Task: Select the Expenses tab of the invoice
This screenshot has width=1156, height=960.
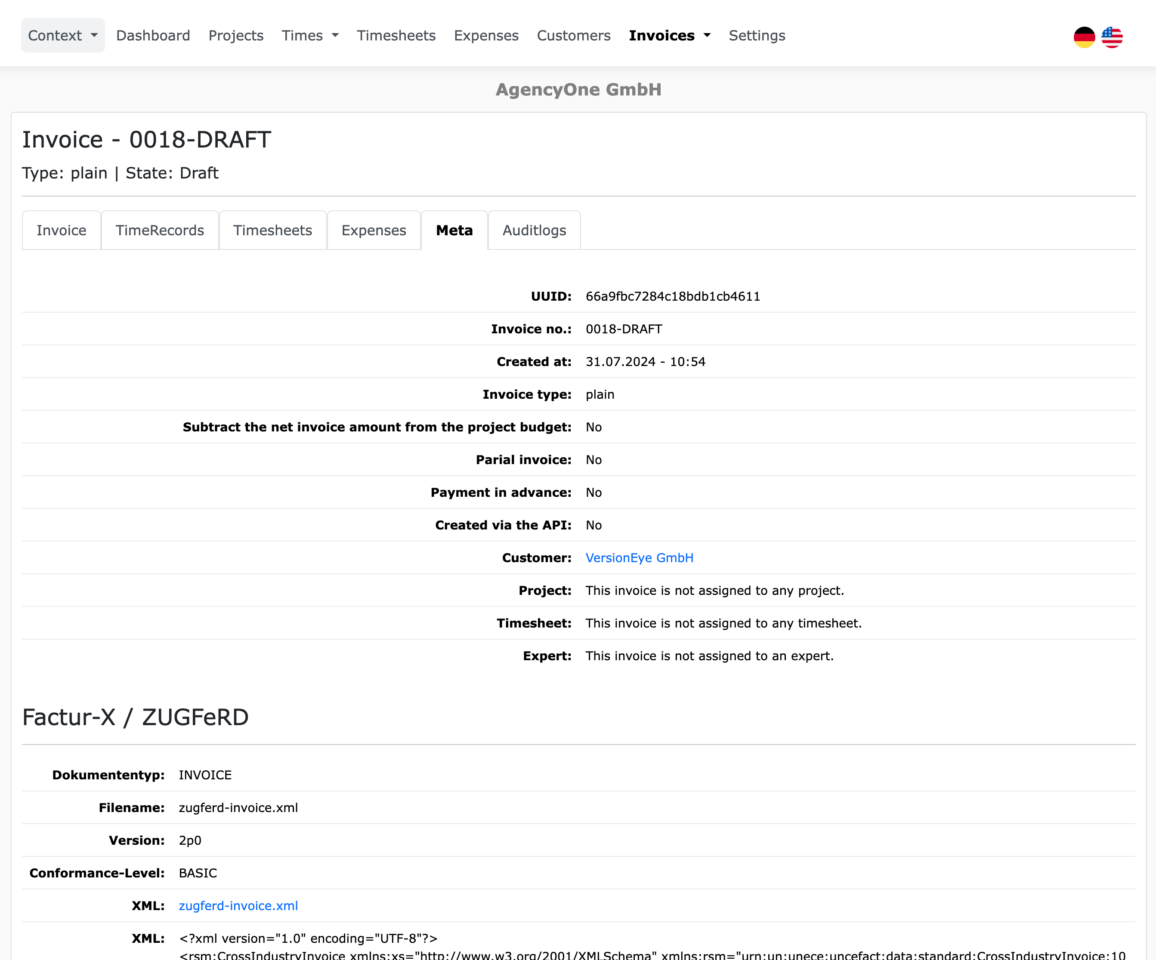Action: click(x=374, y=230)
